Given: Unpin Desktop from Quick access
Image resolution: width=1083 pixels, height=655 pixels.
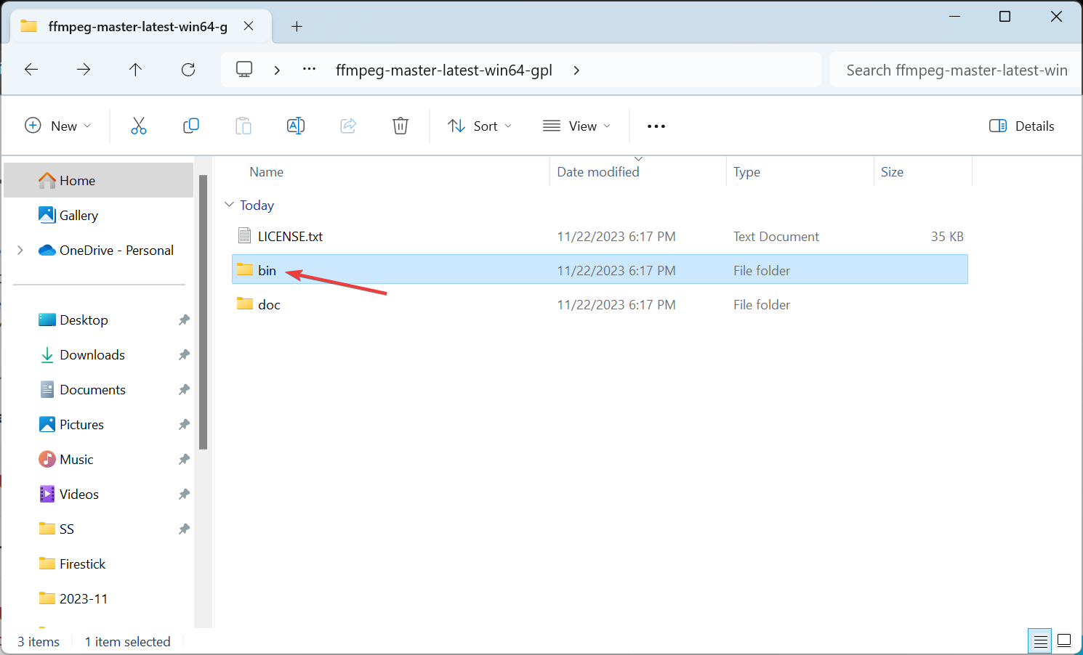Looking at the screenshot, I should tap(184, 320).
